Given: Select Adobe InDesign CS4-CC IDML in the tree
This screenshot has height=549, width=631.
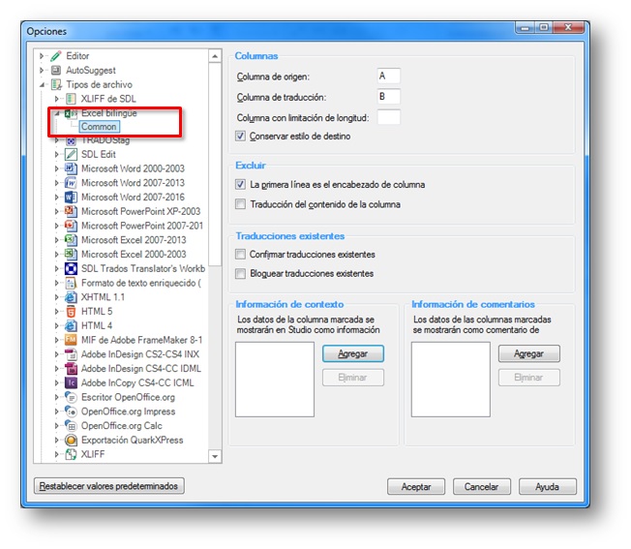Looking at the screenshot, I should (141, 369).
